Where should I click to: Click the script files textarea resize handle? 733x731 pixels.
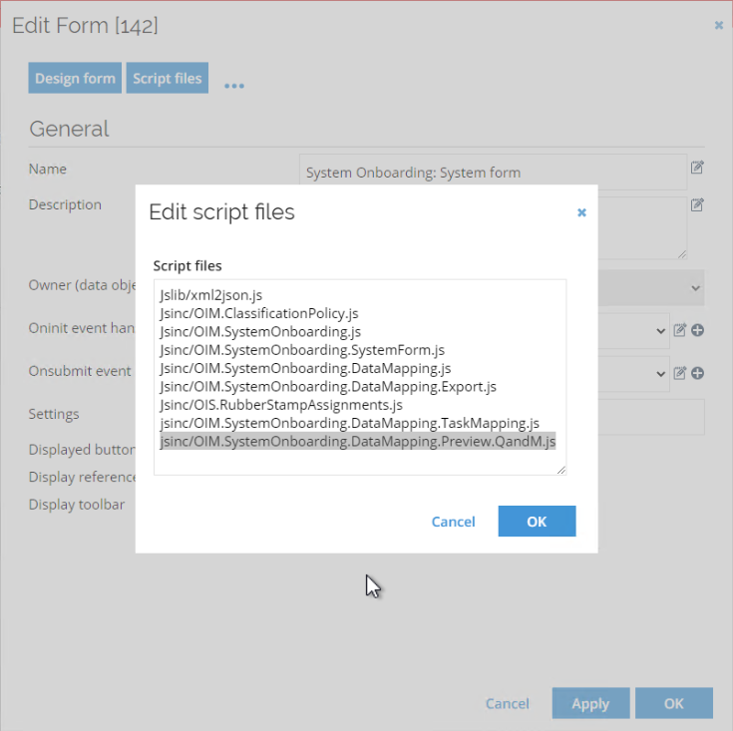[x=561, y=470]
